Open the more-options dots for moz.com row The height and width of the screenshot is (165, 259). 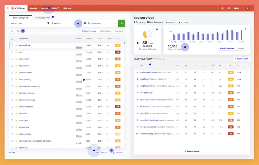pyautogui.click(x=247, y=100)
